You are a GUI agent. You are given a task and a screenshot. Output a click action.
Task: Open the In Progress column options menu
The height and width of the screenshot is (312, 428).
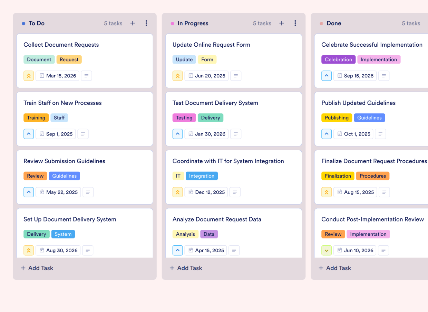point(295,23)
